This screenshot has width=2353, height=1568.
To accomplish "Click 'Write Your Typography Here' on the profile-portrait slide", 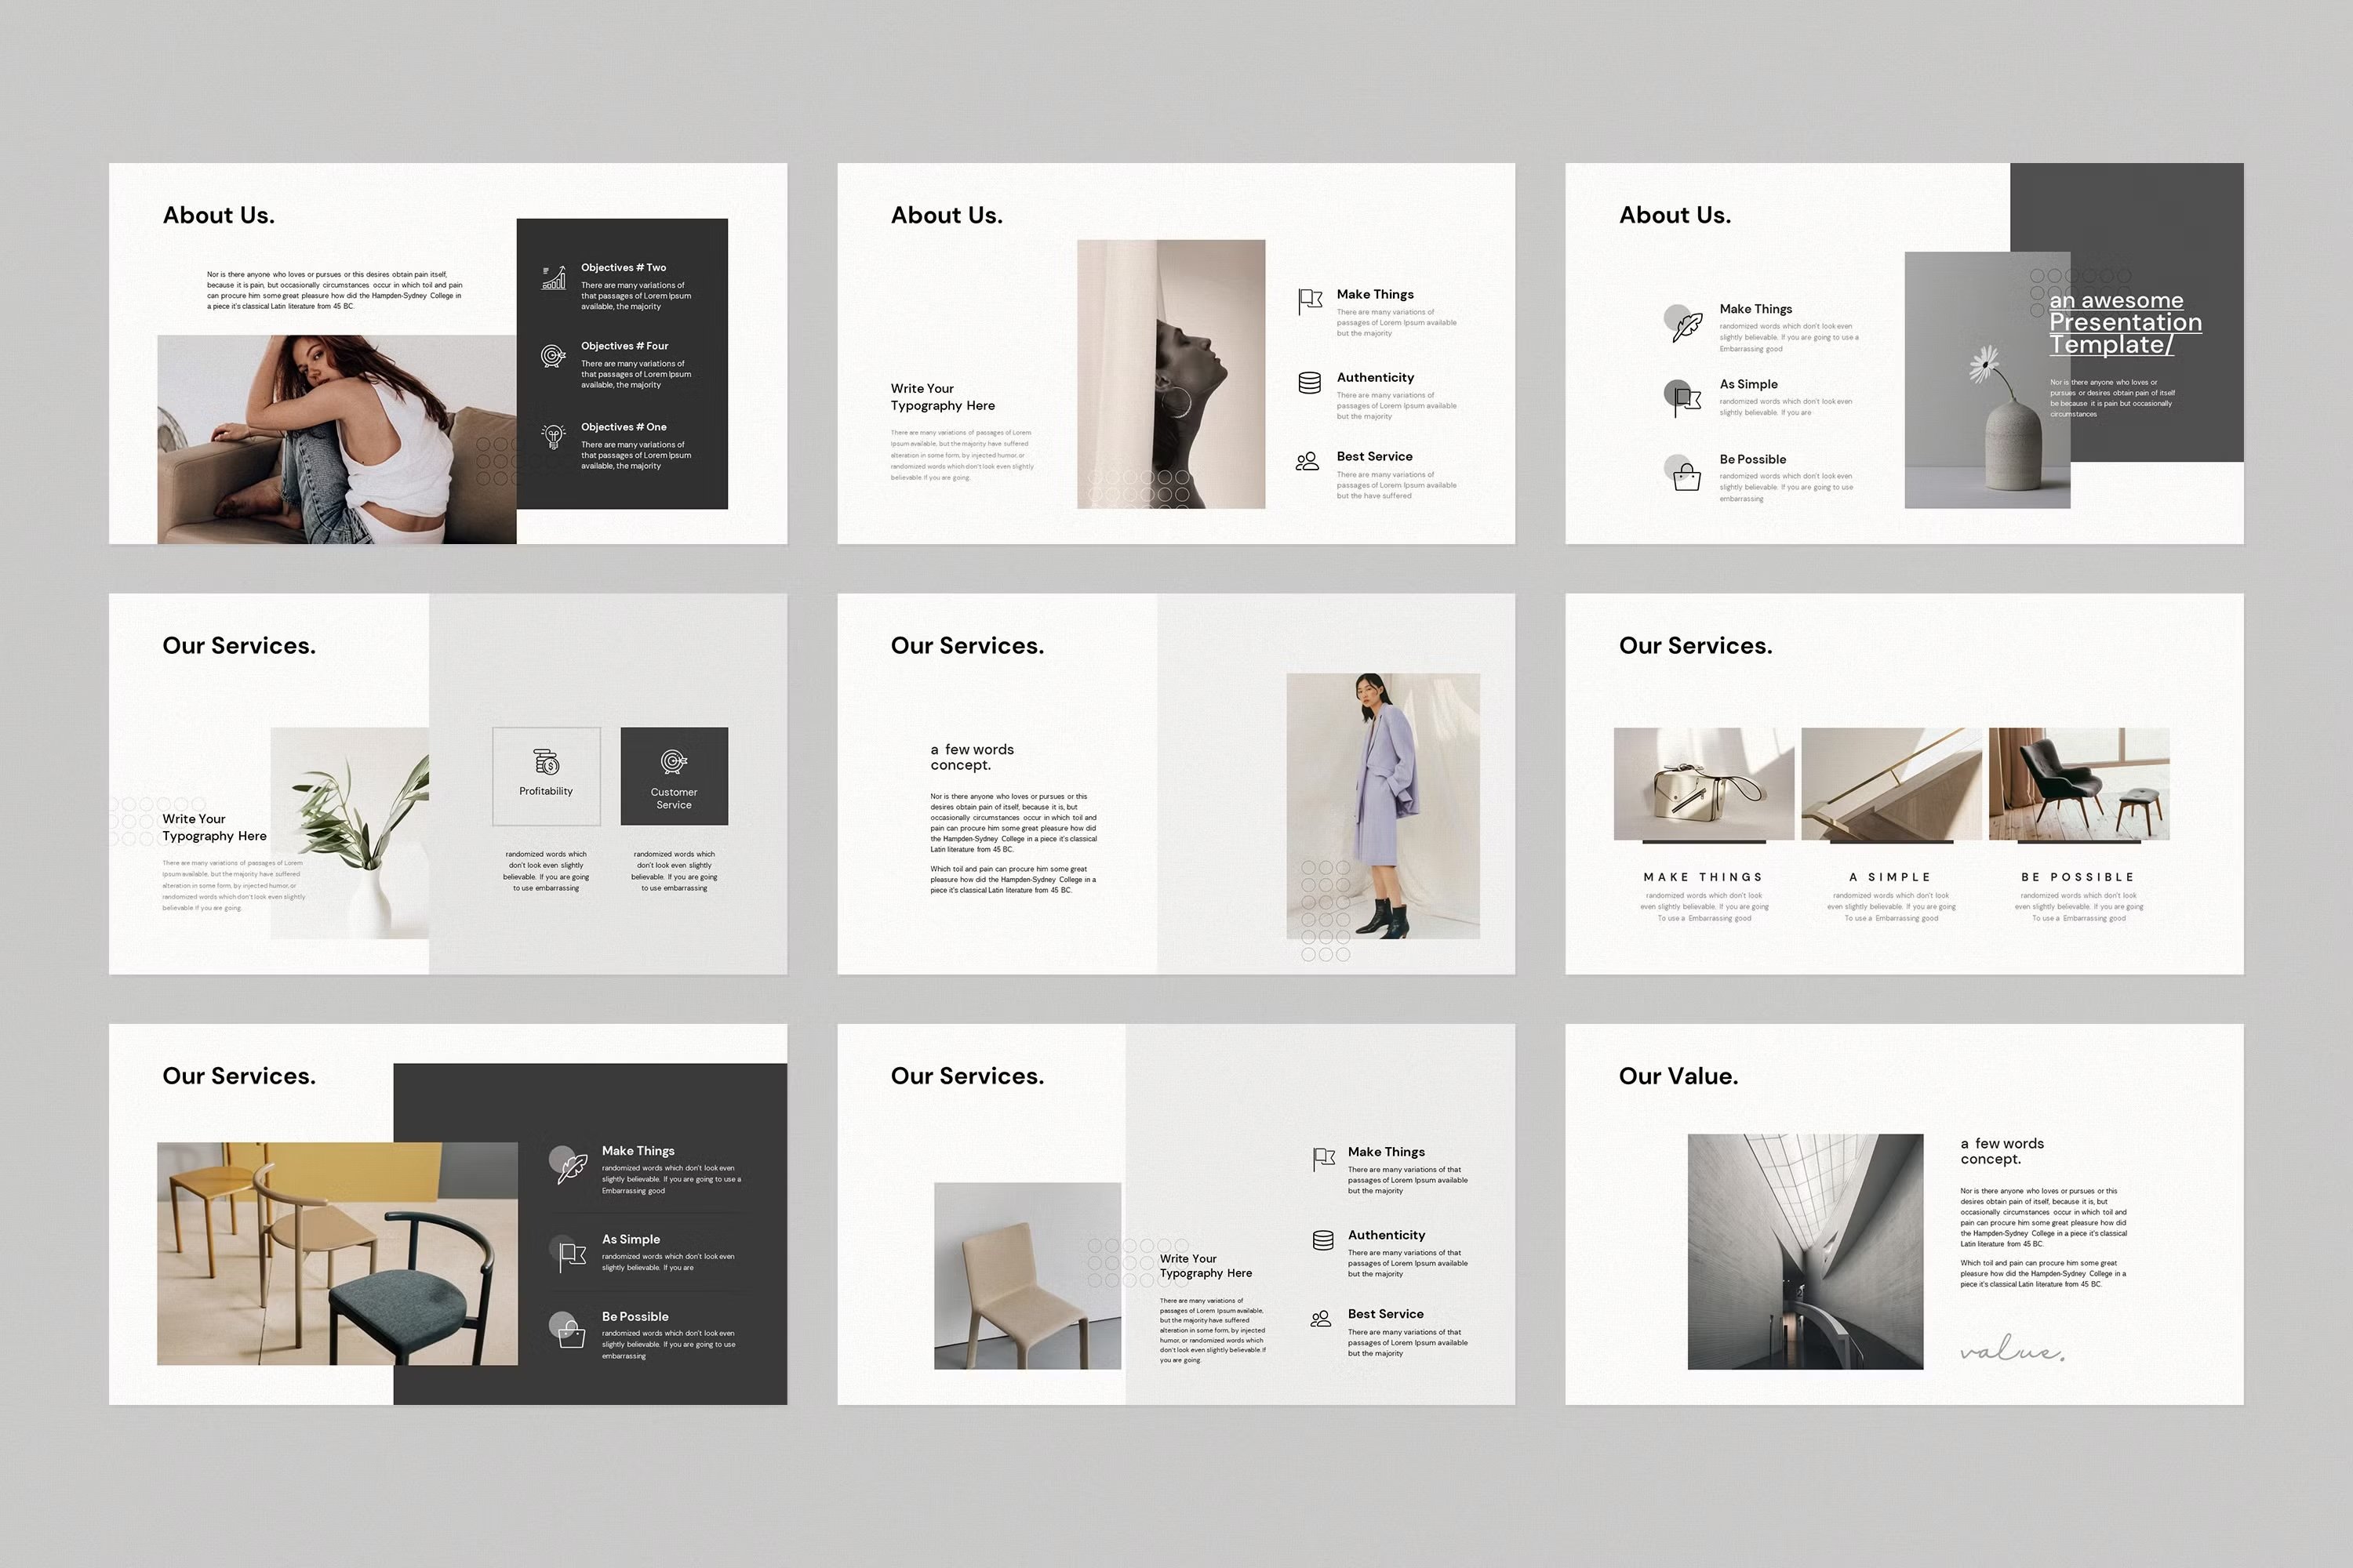I will pyautogui.click(x=943, y=397).
